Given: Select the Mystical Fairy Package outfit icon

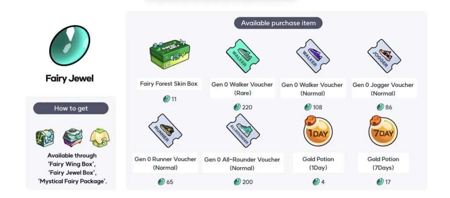Looking at the screenshot, I should [x=100, y=138].
